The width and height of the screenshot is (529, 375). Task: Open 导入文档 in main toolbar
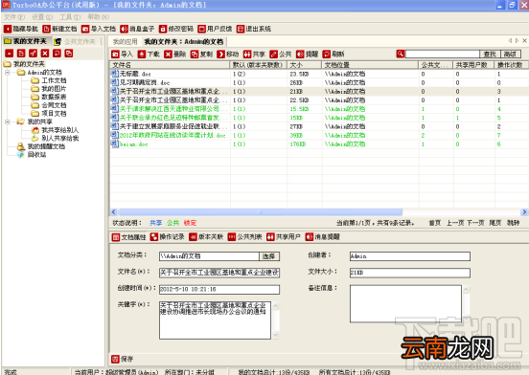(99, 29)
